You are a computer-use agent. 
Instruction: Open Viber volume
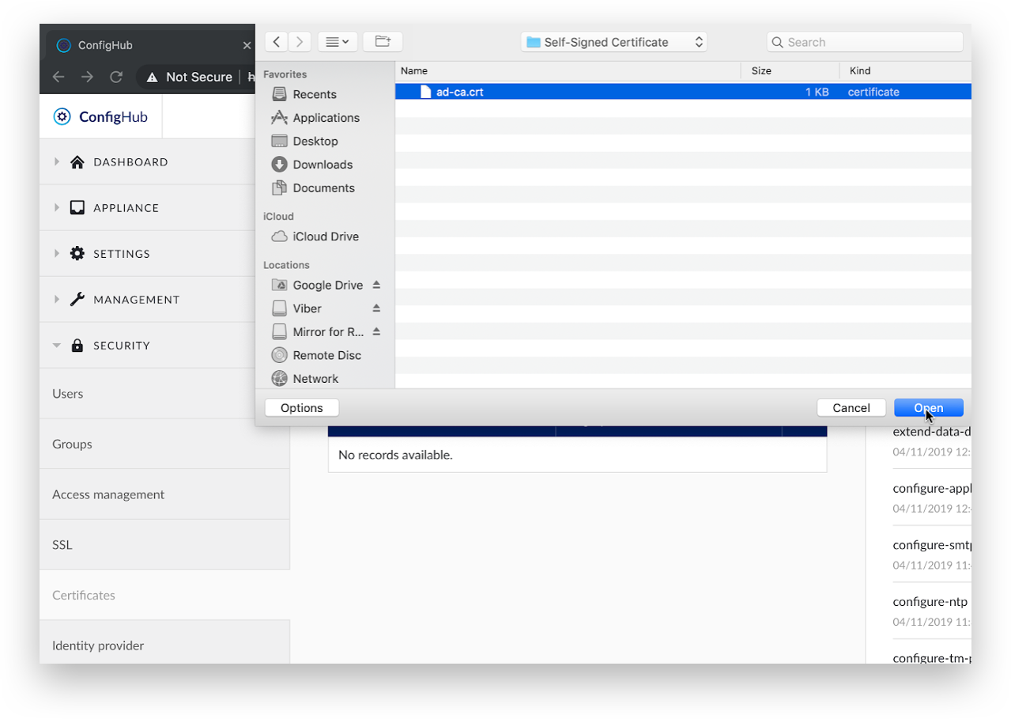point(297,308)
